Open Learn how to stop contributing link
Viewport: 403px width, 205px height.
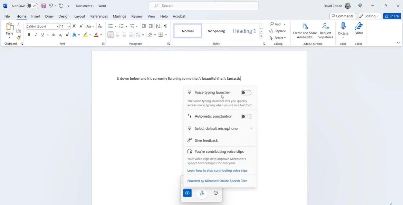[x=217, y=171]
